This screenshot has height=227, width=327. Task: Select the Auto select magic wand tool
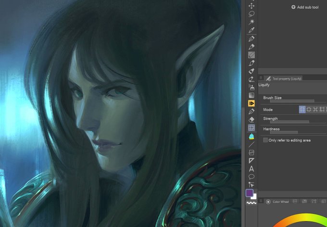252,22
